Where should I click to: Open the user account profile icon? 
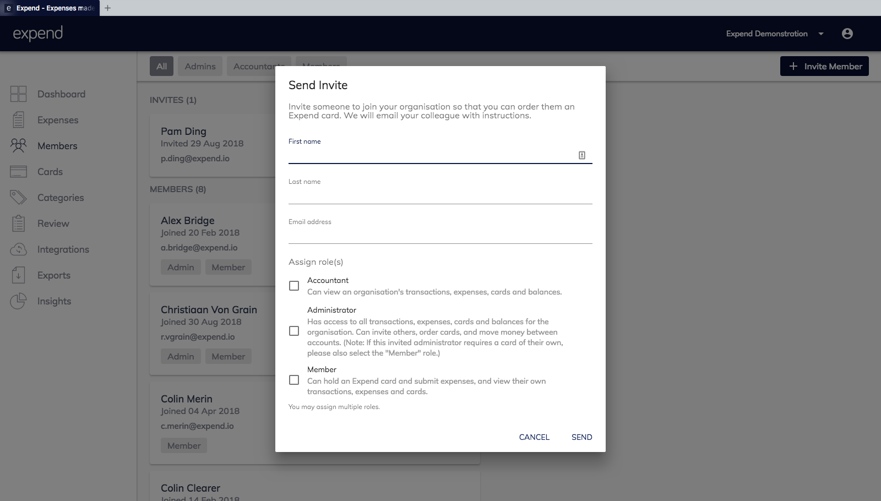click(x=847, y=34)
